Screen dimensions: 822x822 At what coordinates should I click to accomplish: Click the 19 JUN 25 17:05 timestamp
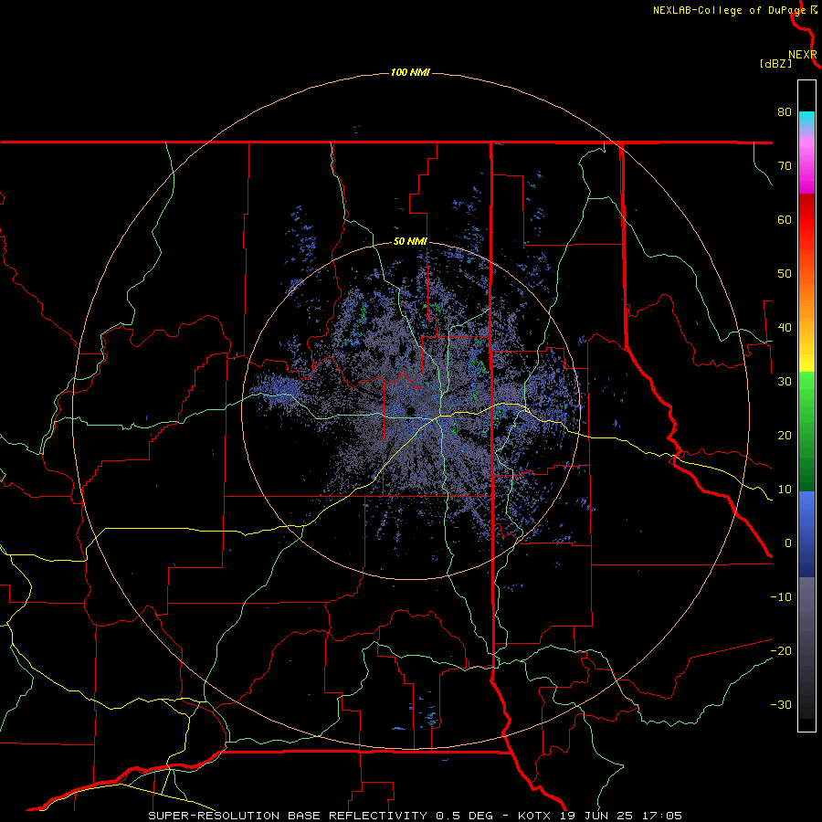(621, 816)
